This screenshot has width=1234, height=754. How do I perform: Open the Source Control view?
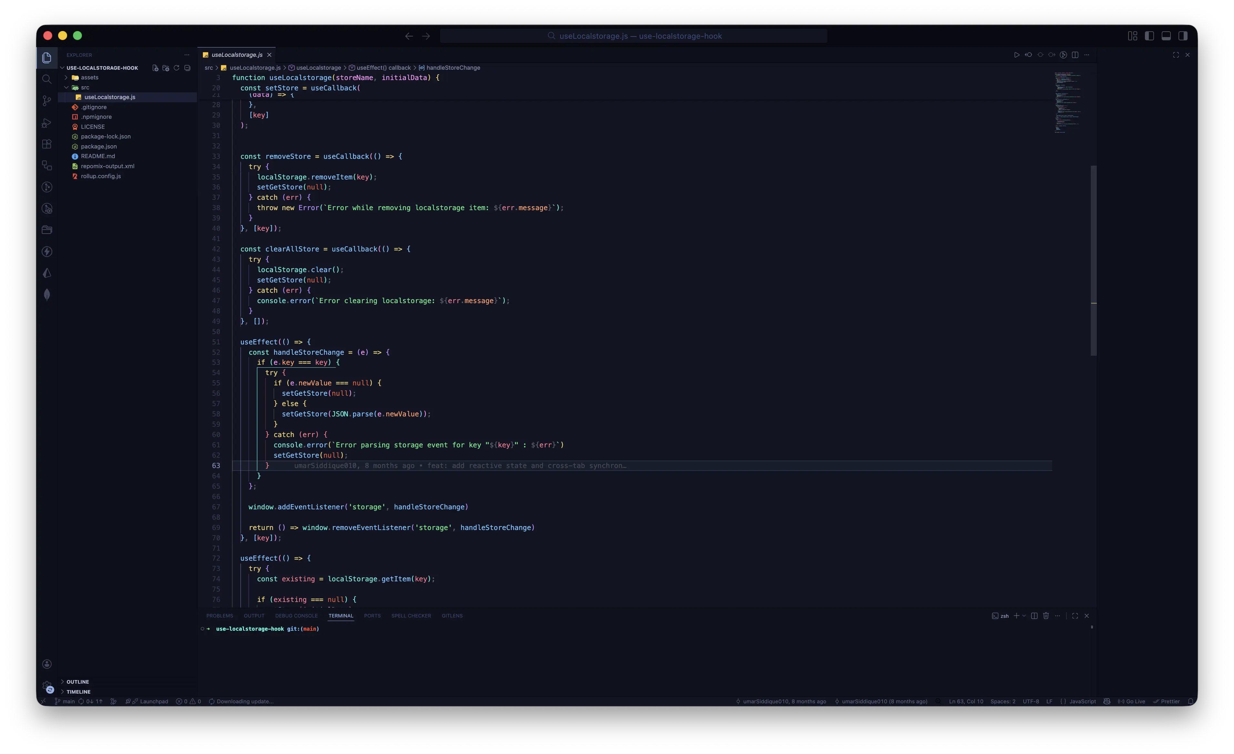[46, 101]
